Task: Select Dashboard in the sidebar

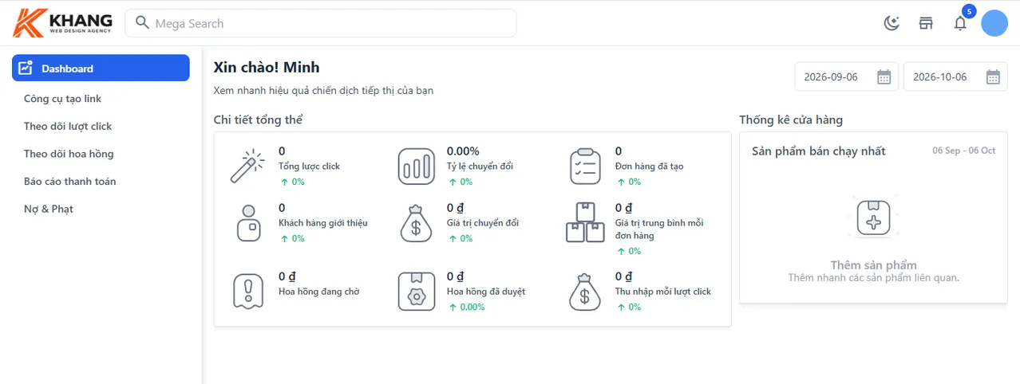Action: pyautogui.click(x=101, y=68)
